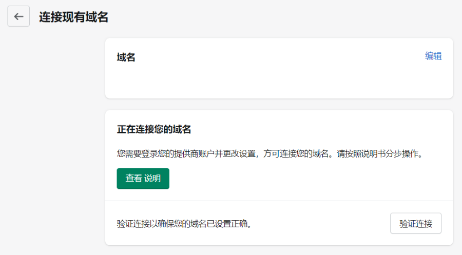
Task: Click the 验证连接 button
Action: pyautogui.click(x=416, y=224)
